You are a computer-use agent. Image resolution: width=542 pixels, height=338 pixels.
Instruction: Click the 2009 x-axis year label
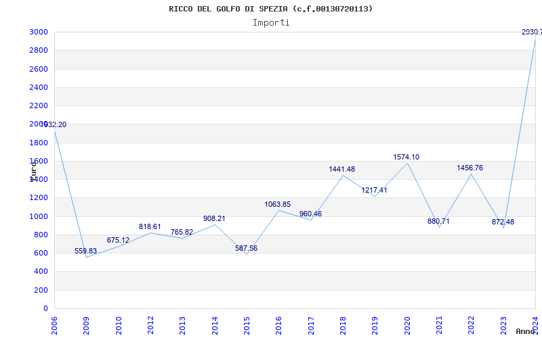click(87, 326)
